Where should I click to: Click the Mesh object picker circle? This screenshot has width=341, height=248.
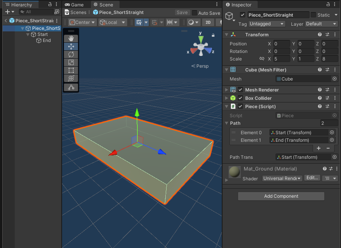coord(335,79)
